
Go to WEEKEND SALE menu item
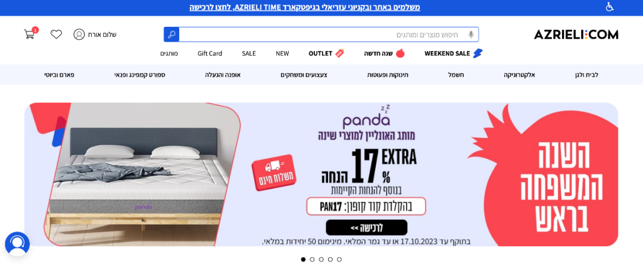click(454, 54)
